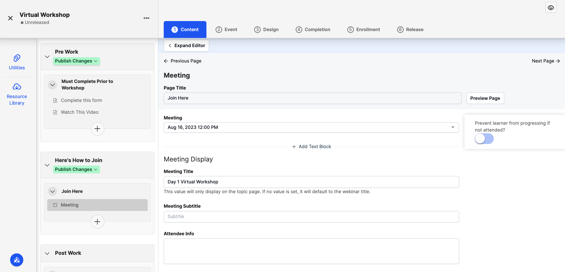Open the Meeting date dropdown
The height and width of the screenshot is (272, 565).
(x=311, y=127)
